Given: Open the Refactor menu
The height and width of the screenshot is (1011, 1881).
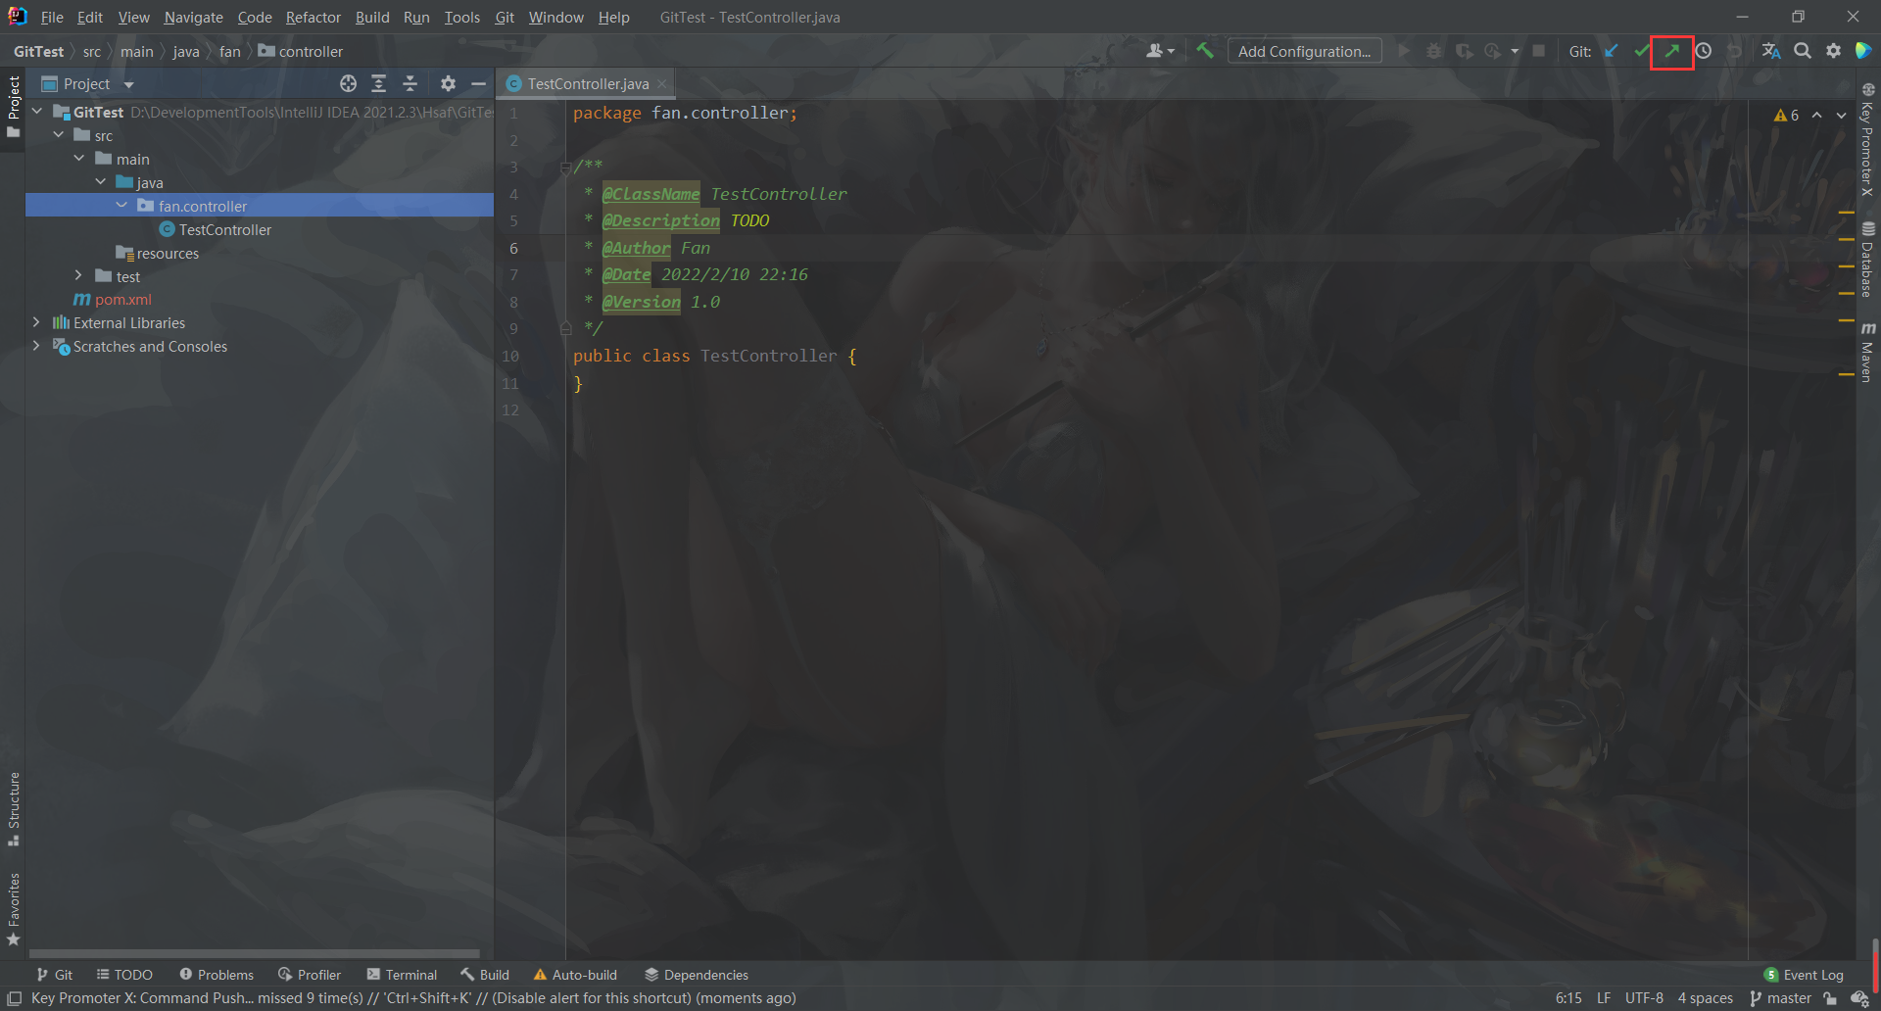Looking at the screenshot, I should (x=313, y=18).
